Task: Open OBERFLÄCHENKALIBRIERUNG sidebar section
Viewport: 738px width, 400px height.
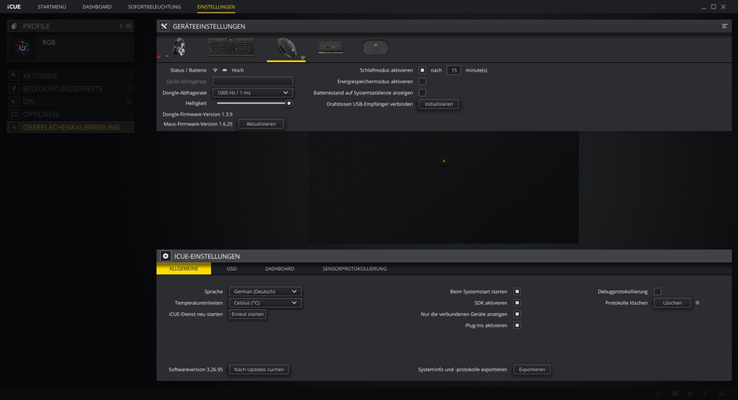Action: tap(71, 127)
